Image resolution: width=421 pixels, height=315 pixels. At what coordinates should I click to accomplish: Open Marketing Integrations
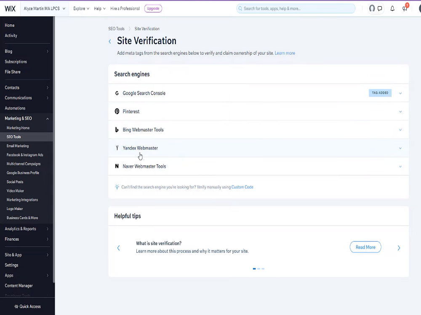click(x=22, y=199)
